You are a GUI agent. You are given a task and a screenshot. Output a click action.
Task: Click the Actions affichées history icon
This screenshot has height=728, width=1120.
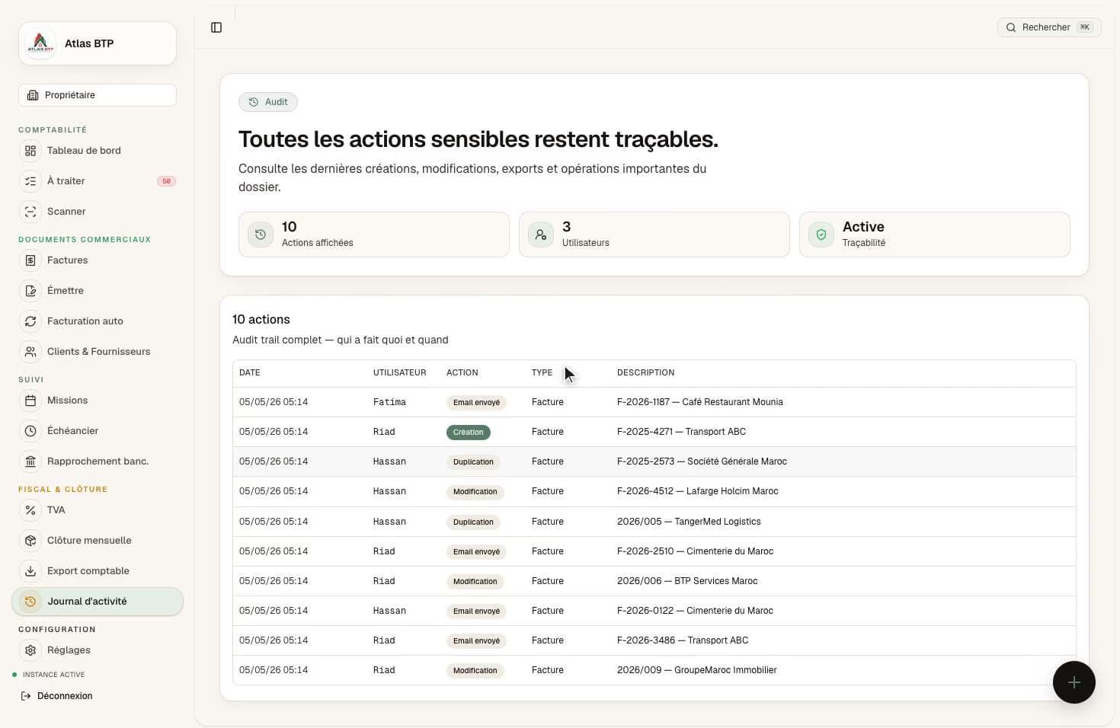click(x=261, y=235)
